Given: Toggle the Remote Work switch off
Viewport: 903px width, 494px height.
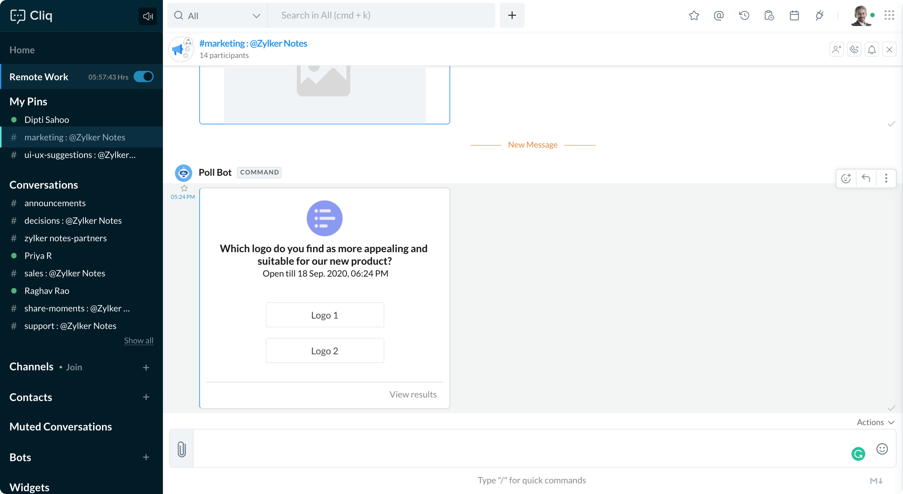Looking at the screenshot, I should pyautogui.click(x=144, y=77).
